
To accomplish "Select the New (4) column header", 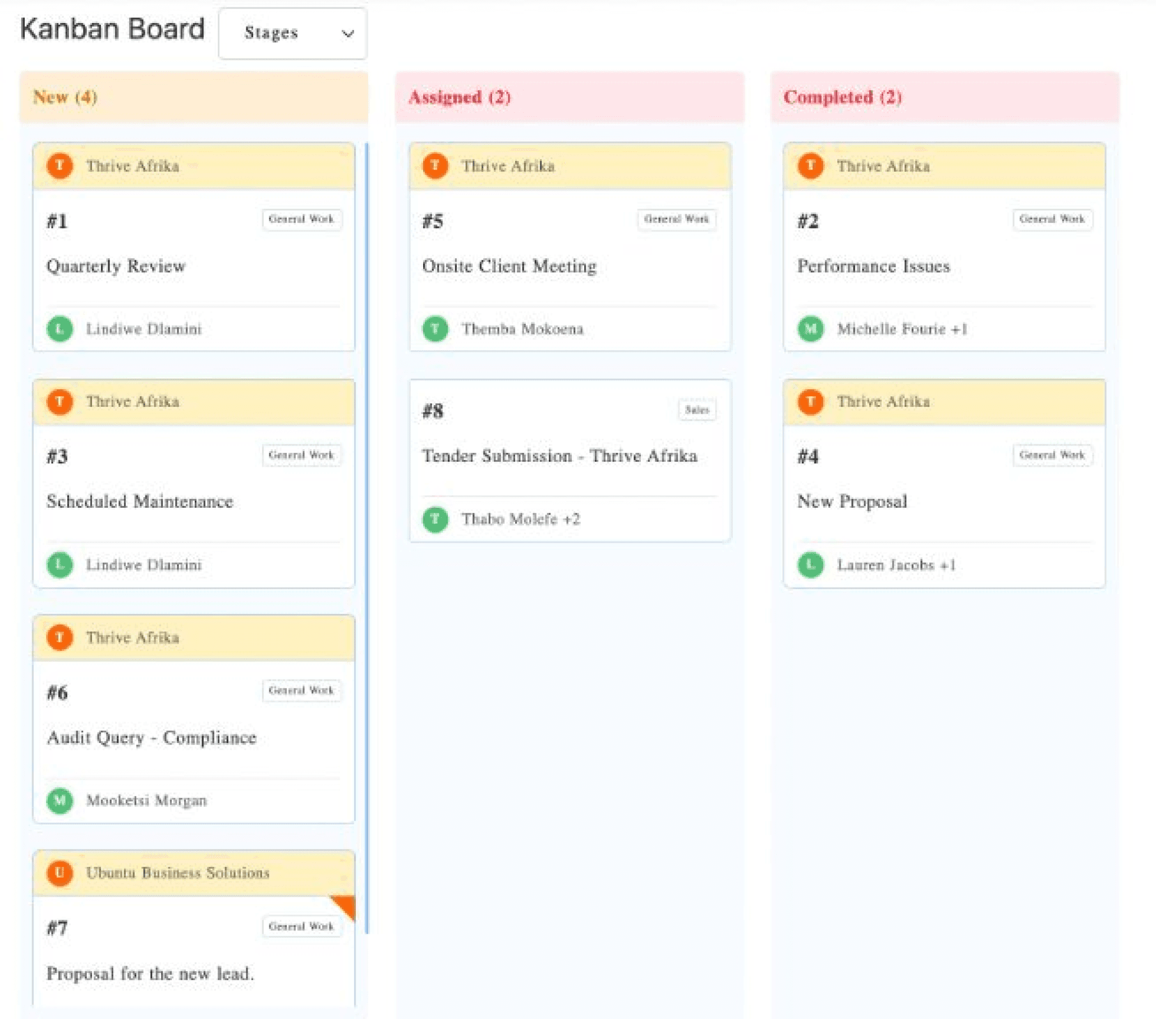I will pos(65,97).
